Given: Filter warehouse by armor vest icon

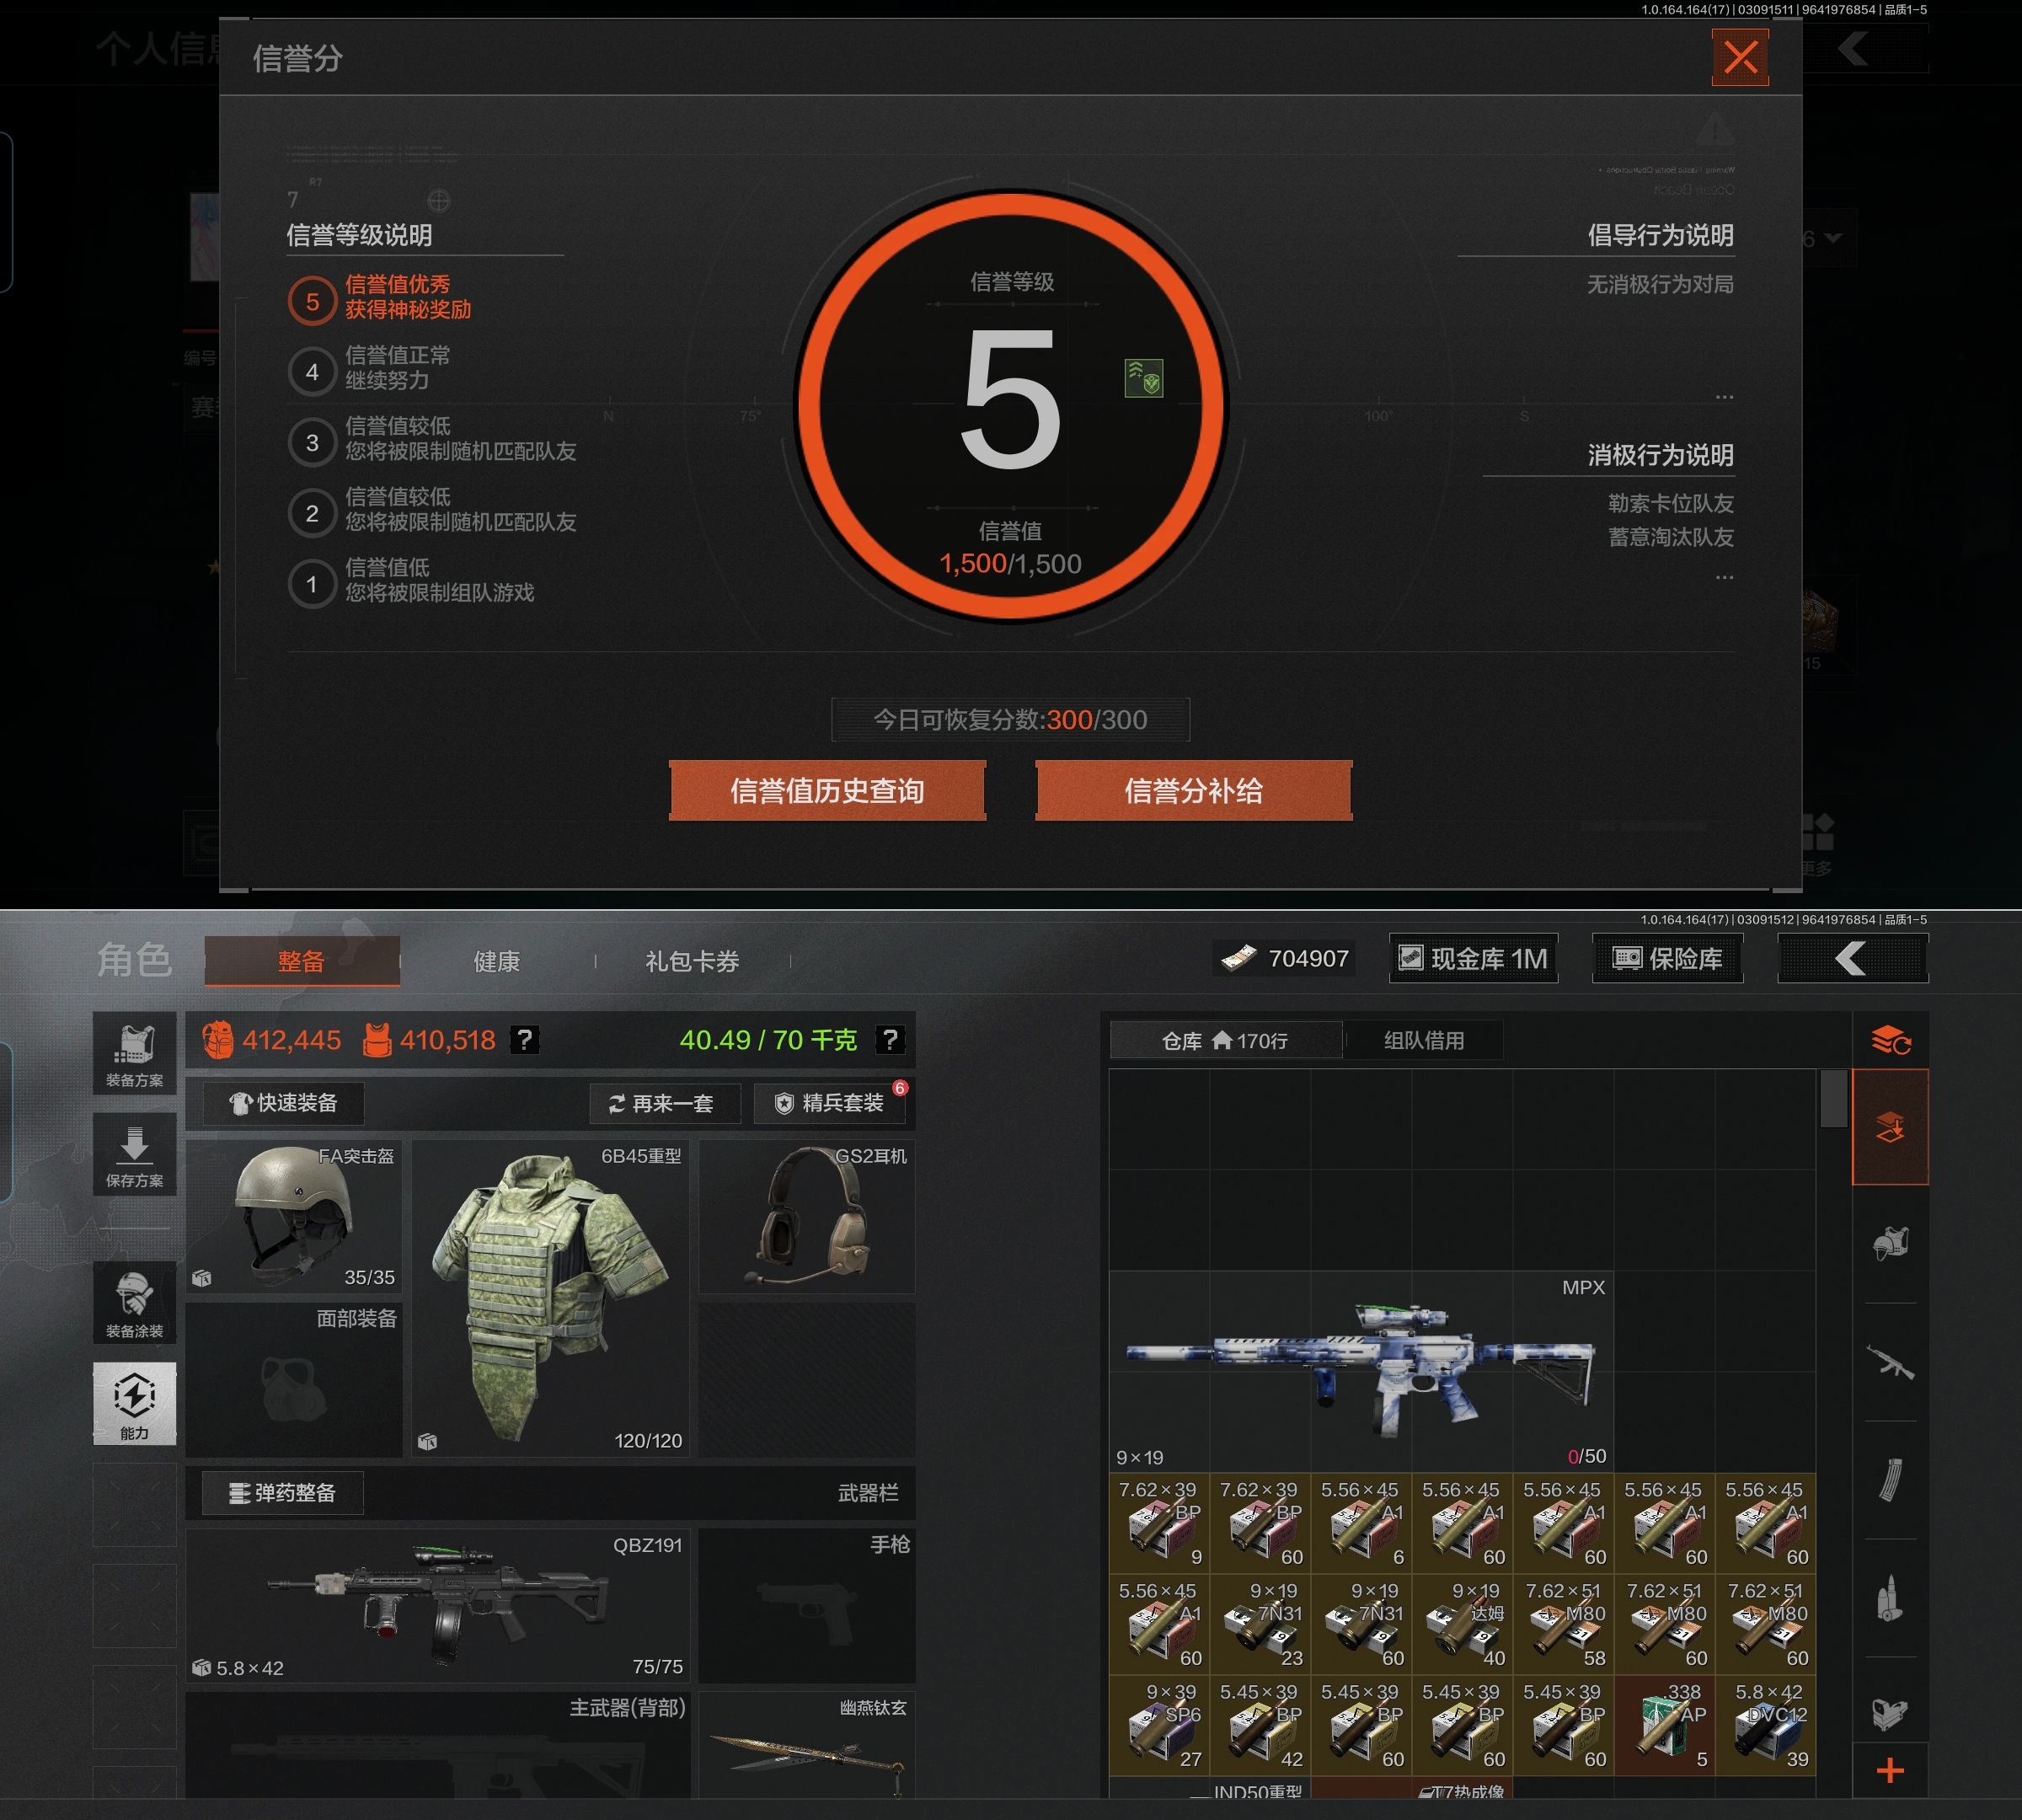Looking at the screenshot, I should pyautogui.click(x=1890, y=1244).
